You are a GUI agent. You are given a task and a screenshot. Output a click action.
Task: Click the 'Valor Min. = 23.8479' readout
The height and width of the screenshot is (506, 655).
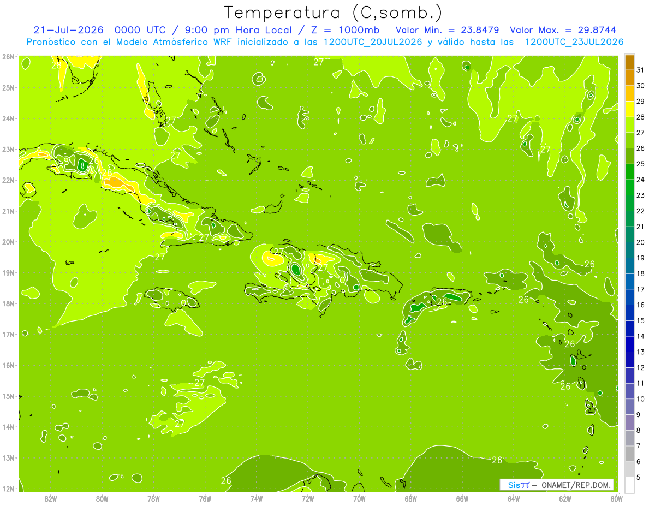(x=447, y=29)
